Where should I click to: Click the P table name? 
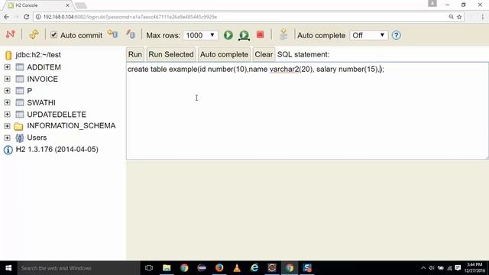point(30,91)
